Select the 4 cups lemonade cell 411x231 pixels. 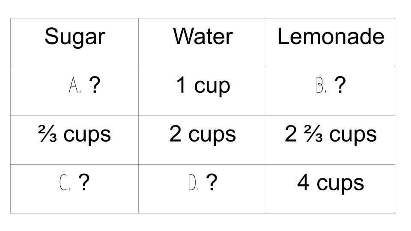click(331, 189)
